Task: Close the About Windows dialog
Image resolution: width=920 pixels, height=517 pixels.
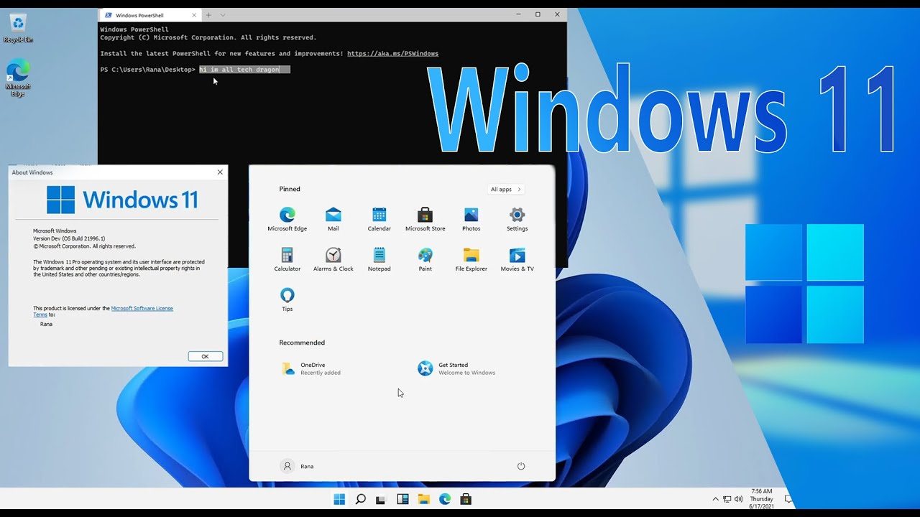Action: (x=220, y=172)
